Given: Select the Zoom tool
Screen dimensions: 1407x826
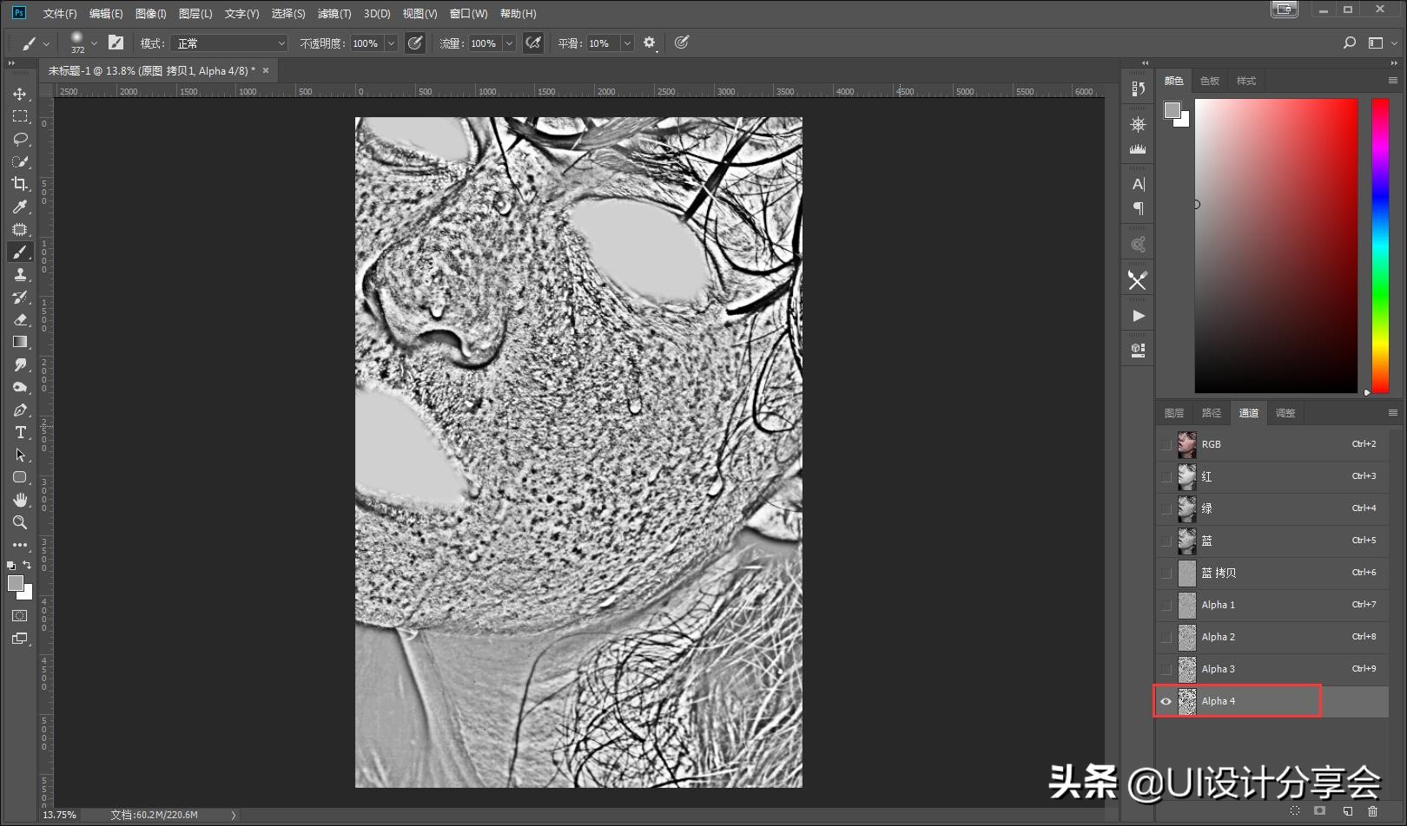Looking at the screenshot, I should point(20,522).
